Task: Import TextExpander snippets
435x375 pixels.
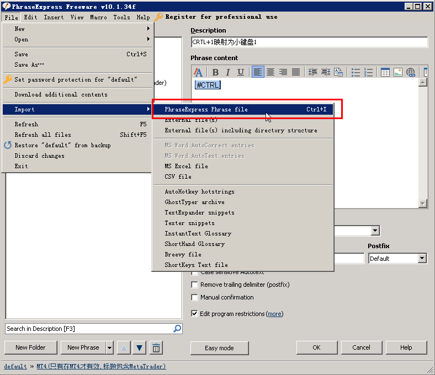Action: tap(243, 212)
